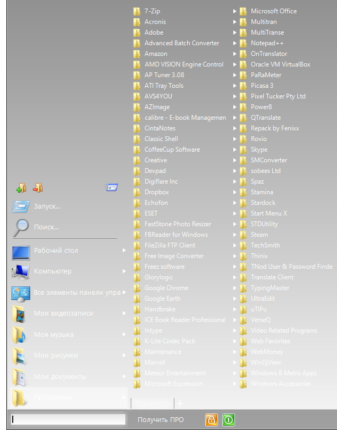Expand the Acronis submenu arrow
The height and width of the screenshot is (430, 337).
point(234,22)
